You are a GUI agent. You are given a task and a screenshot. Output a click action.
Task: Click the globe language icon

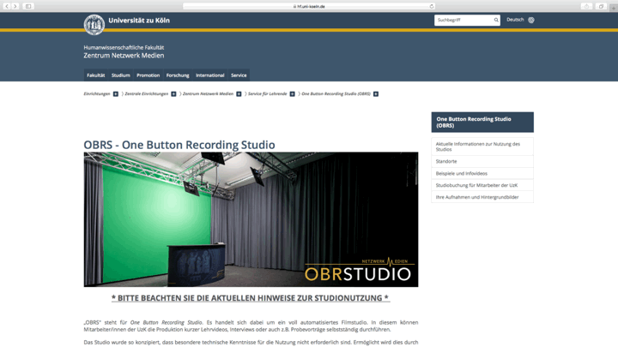click(531, 20)
